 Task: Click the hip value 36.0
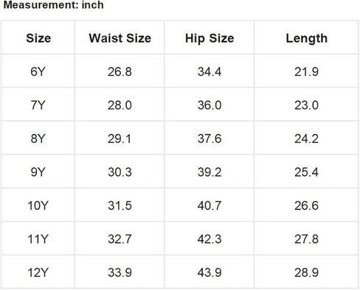click(x=210, y=105)
